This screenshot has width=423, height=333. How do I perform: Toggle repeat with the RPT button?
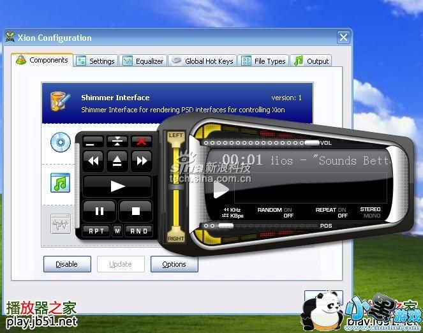[98, 231]
